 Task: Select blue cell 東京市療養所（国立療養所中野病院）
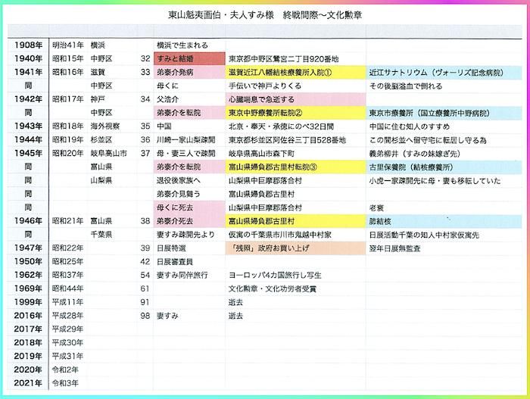[x=444, y=113]
